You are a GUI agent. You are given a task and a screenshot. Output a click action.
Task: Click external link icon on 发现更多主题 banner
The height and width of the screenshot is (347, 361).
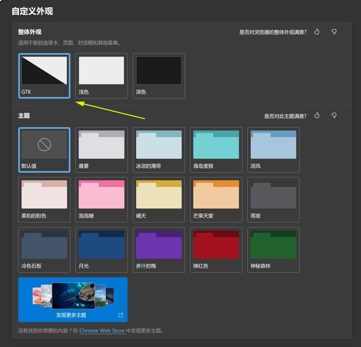[x=121, y=315]
